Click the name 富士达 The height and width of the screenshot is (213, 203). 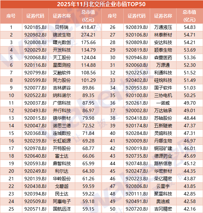[x=62, y=156]
